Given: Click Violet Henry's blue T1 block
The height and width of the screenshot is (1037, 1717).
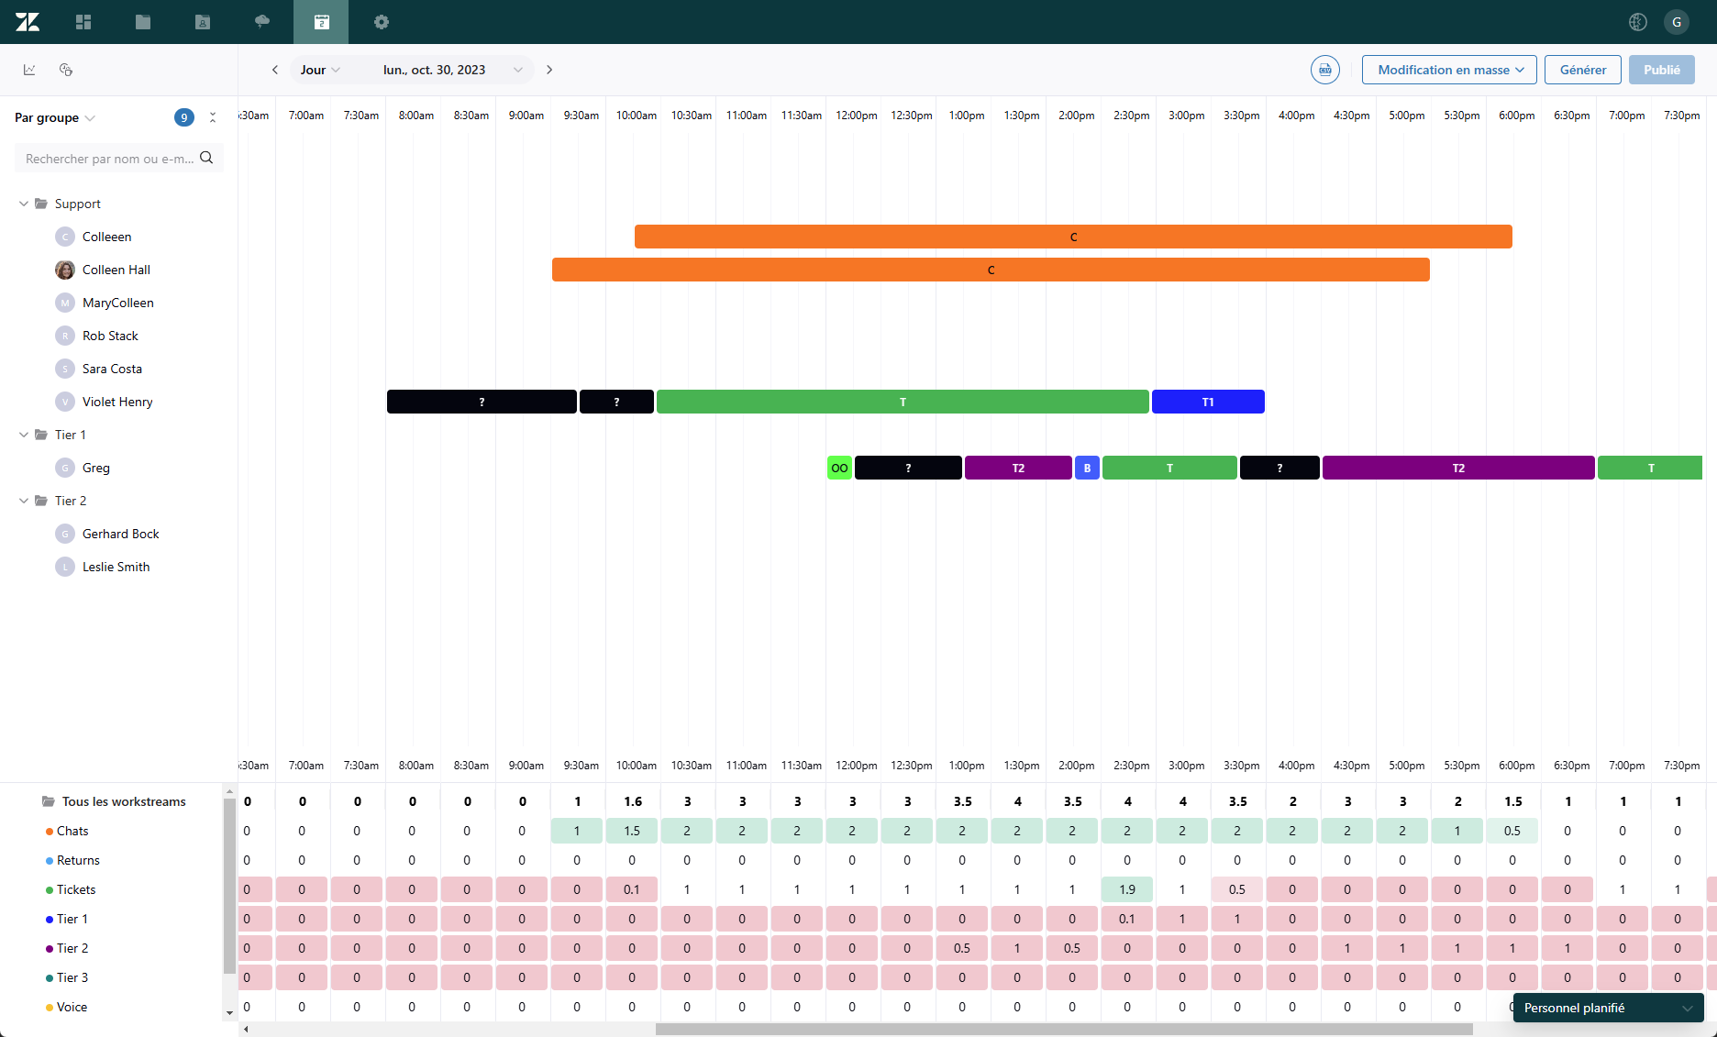Looking at the screenshot, I should click(1208, 402).
